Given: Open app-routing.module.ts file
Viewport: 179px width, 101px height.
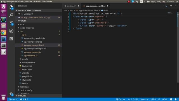Looking at the screenshot, I should pyautogui.click(x=39, y=38).
